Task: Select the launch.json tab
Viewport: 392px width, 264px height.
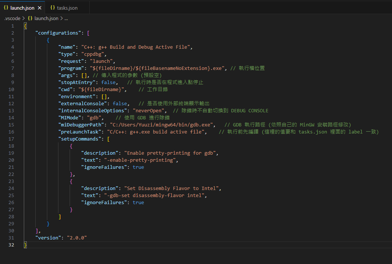Action: 22,7
